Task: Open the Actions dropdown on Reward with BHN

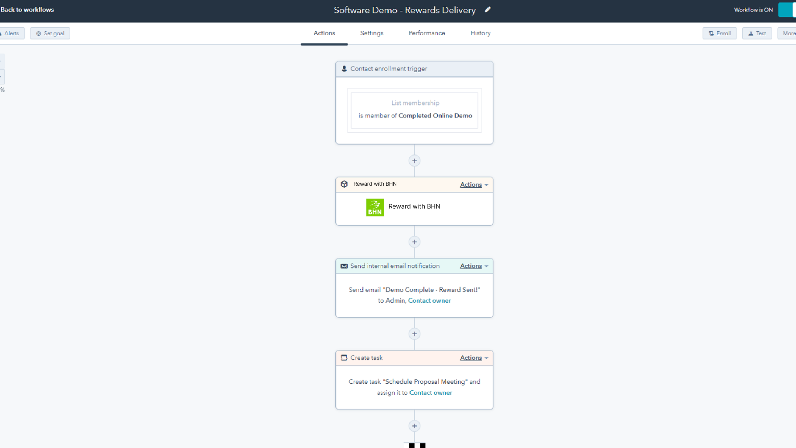Action: 474,185
